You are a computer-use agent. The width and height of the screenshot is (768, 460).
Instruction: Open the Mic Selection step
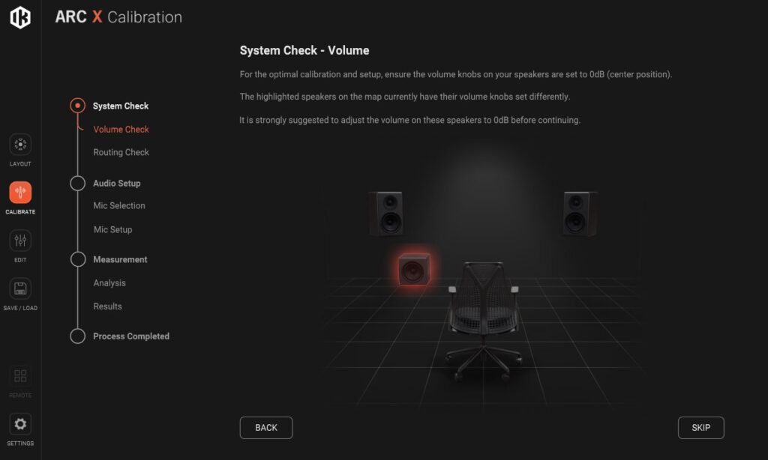119,205
